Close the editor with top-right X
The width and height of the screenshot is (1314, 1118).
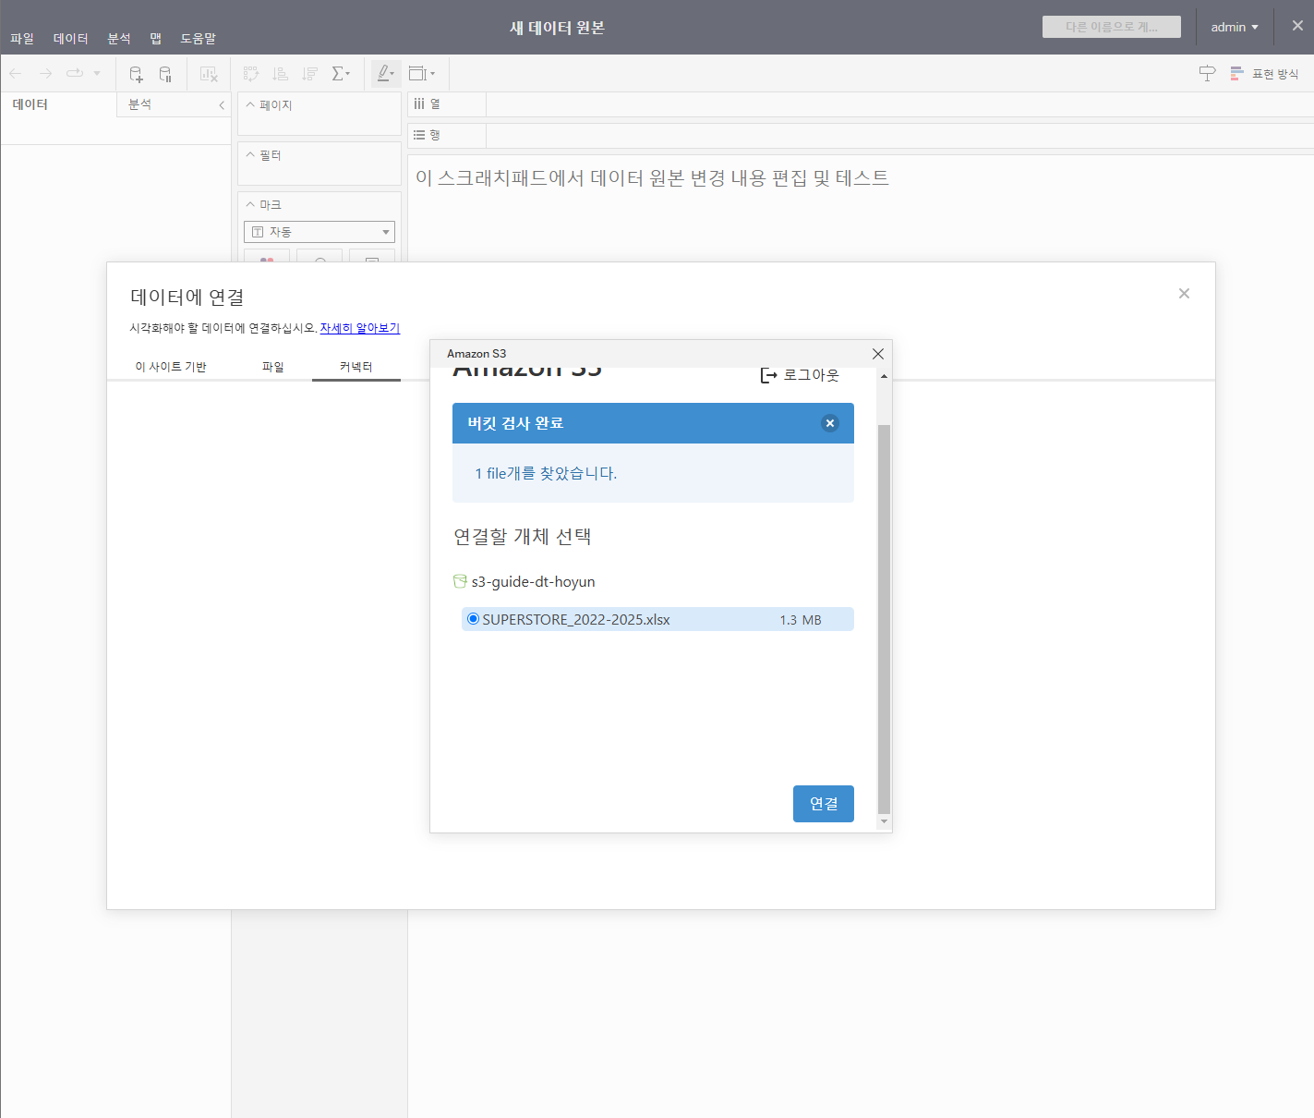1297,26
